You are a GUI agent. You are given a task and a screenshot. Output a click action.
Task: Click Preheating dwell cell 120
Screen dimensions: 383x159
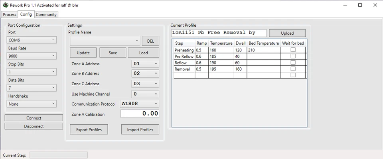tap(241, 50)
